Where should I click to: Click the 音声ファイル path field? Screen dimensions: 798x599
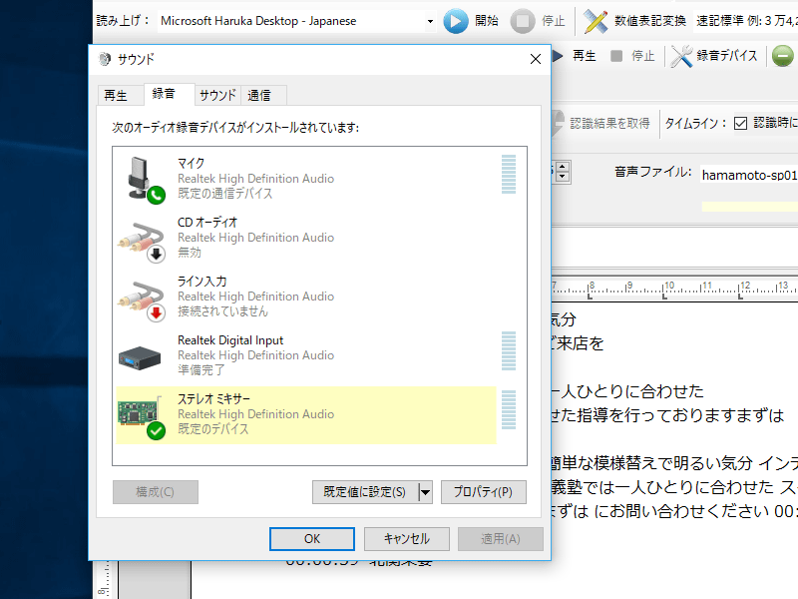749,175
